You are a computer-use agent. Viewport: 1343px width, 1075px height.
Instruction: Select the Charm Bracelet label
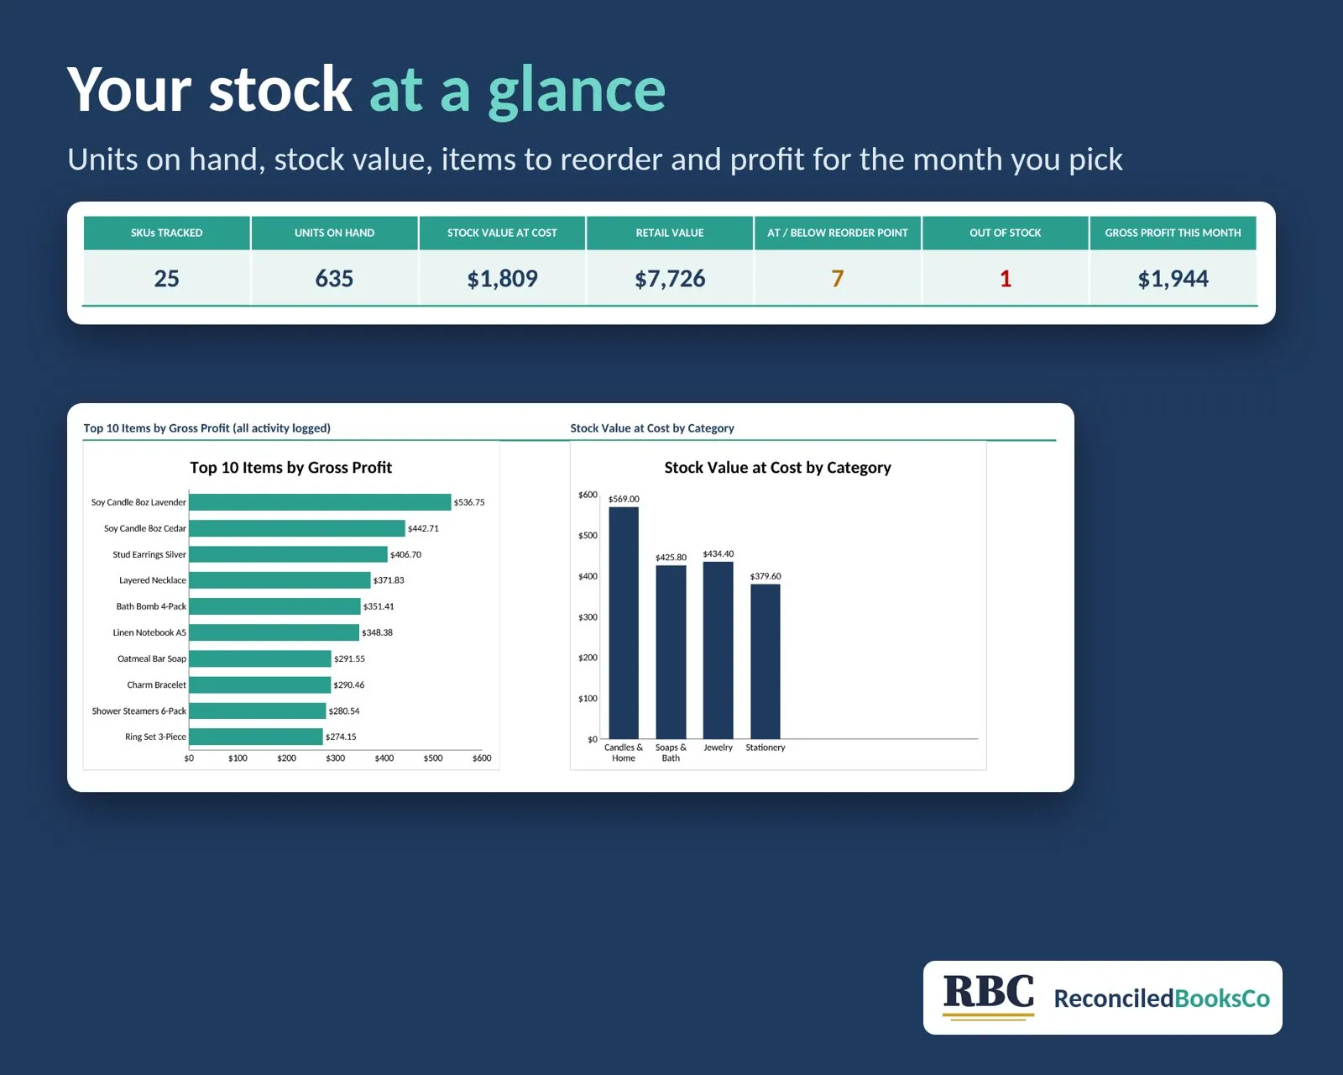click(156, 684)
